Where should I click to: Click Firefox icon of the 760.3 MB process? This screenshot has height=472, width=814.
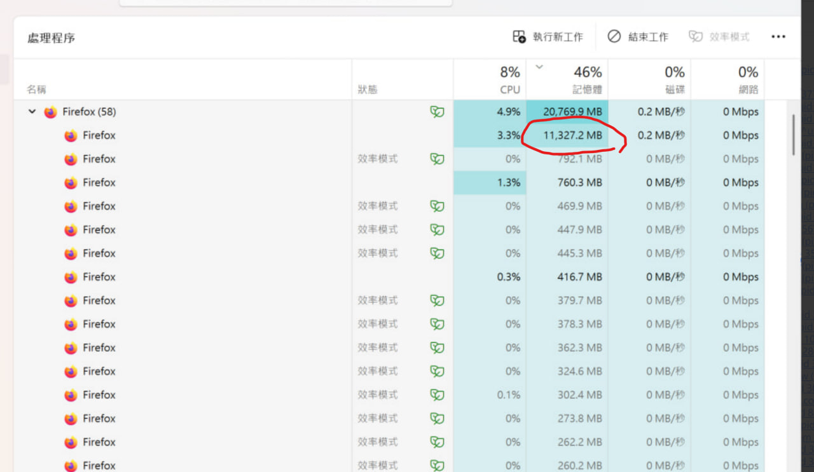[x=71, y=183]
